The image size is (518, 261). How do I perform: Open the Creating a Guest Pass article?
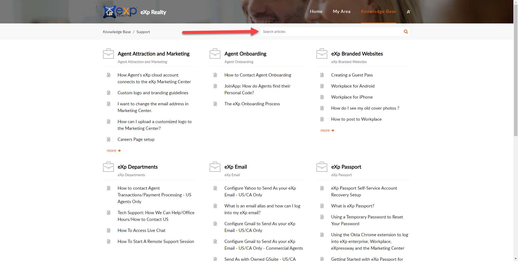[352, 75]
